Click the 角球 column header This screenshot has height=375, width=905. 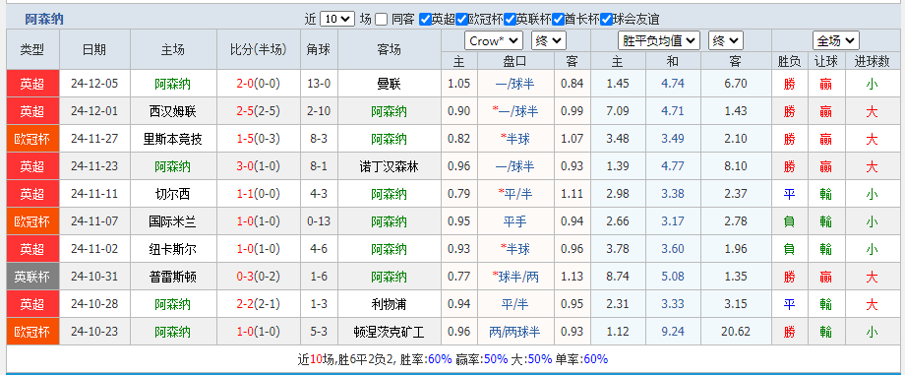[x=319, y=49]
